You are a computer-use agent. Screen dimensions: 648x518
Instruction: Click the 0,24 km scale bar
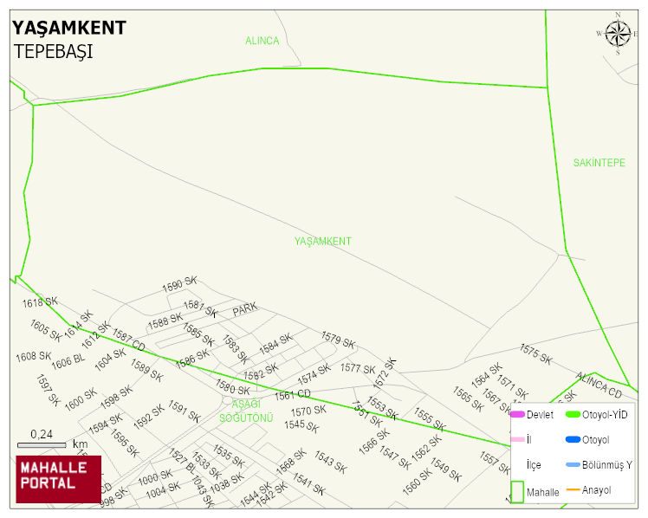click(x=42, y=445)
